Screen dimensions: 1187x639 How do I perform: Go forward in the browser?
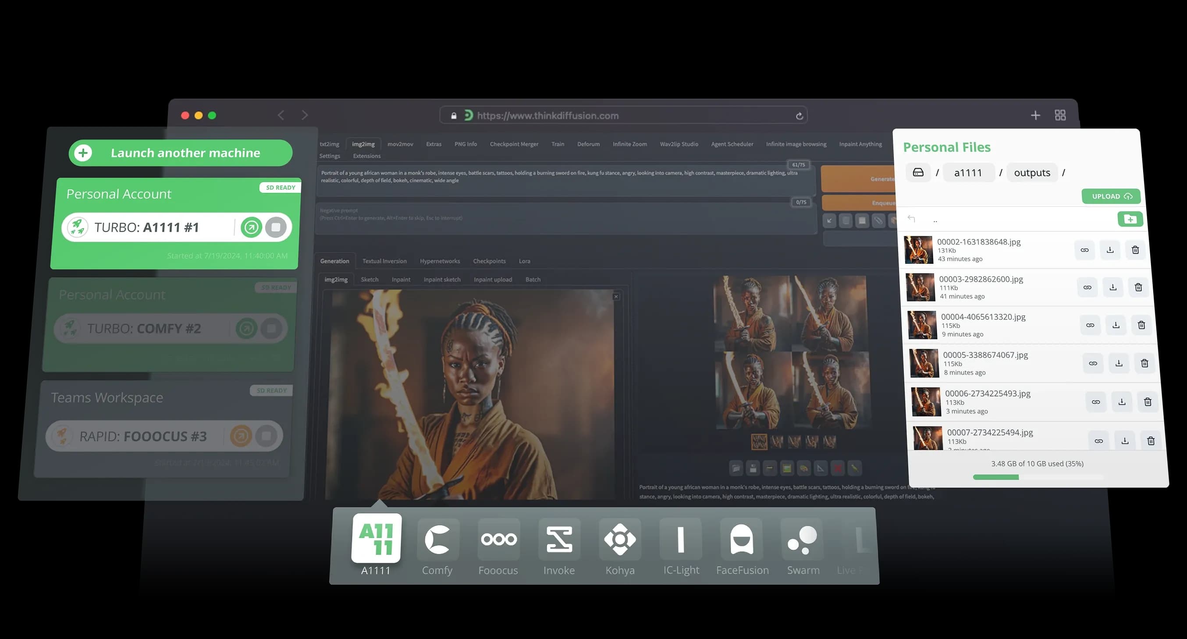[x=305, y=115]
